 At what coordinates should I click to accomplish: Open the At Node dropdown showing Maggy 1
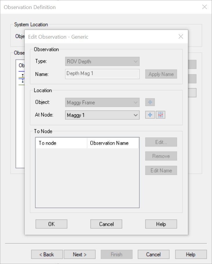click(x=102, y=115)
